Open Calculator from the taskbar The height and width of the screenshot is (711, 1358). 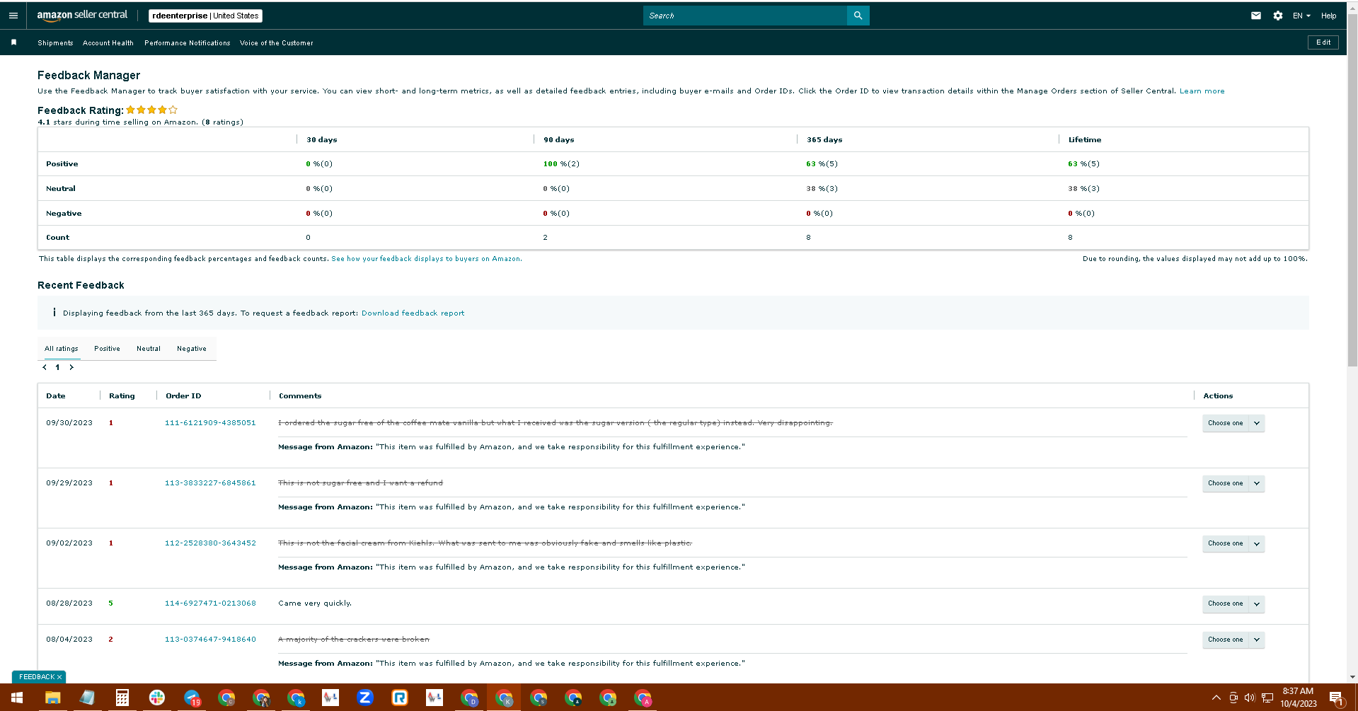pyautogui.click(x=122, y=698)
